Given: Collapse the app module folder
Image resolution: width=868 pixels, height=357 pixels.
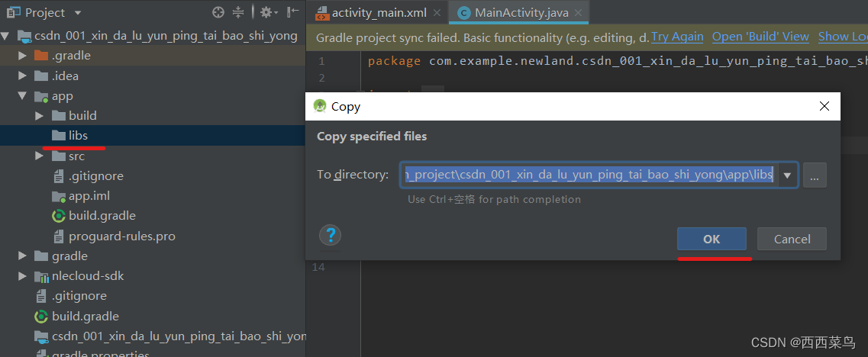Looking at the screenshot, I should (x=22, y=96).
